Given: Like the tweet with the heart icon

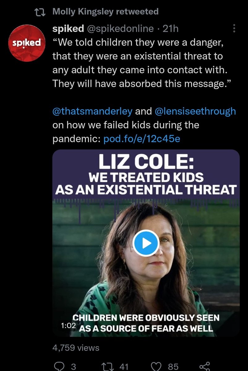Looking at the screenshot, I should pos(158,367).
